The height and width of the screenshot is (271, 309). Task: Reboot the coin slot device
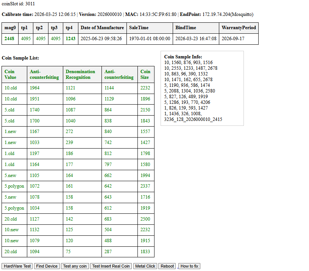(167, 266)
